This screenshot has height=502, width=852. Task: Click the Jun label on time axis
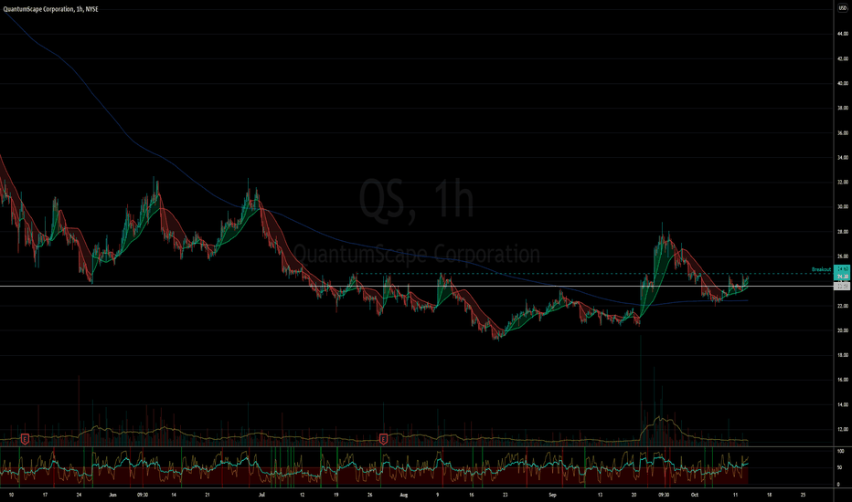pyautogui.click(x=112, y=495)
